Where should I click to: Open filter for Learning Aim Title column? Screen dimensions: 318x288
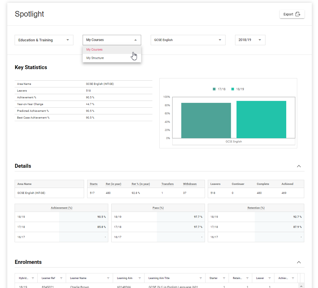[200, 278]
